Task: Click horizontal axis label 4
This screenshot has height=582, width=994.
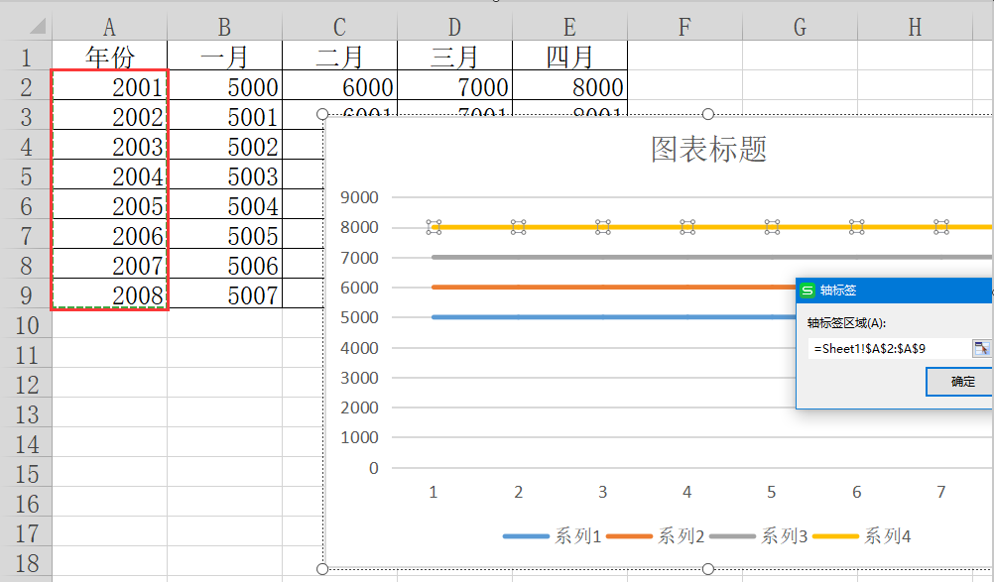Action: [687, 492]
